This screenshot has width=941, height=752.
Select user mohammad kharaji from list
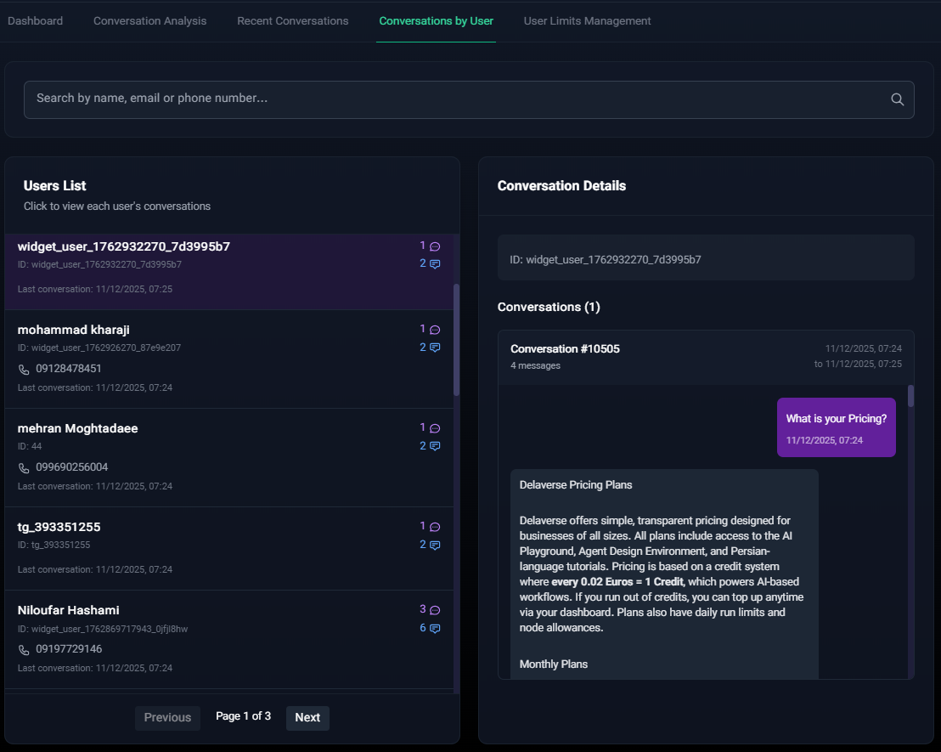point(74,330)
